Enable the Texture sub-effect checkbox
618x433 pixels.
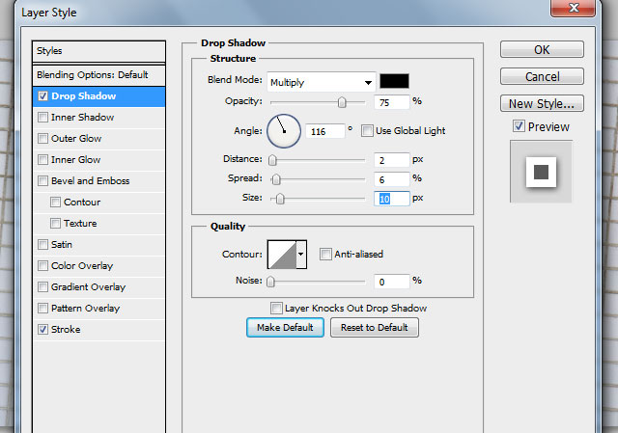[56, 224]
